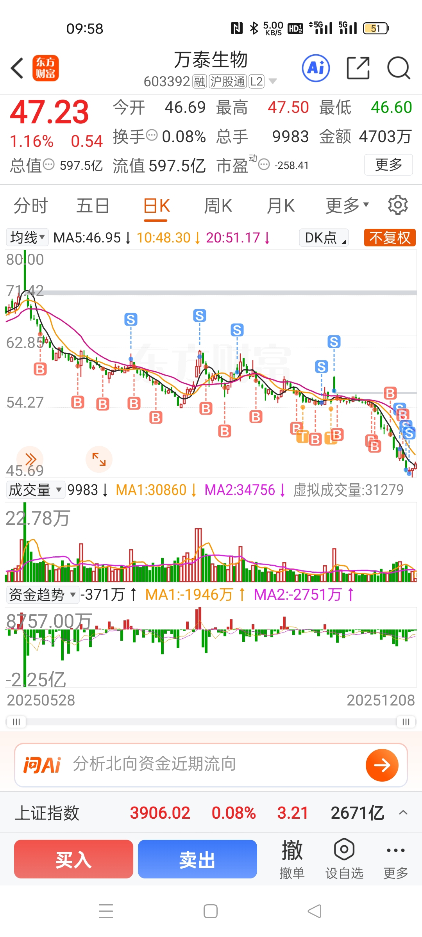Image resolution: width=422 pixels, height=937 pixels.
Task: Tap the 万泰生物 stock title
Action: (211, 60)
